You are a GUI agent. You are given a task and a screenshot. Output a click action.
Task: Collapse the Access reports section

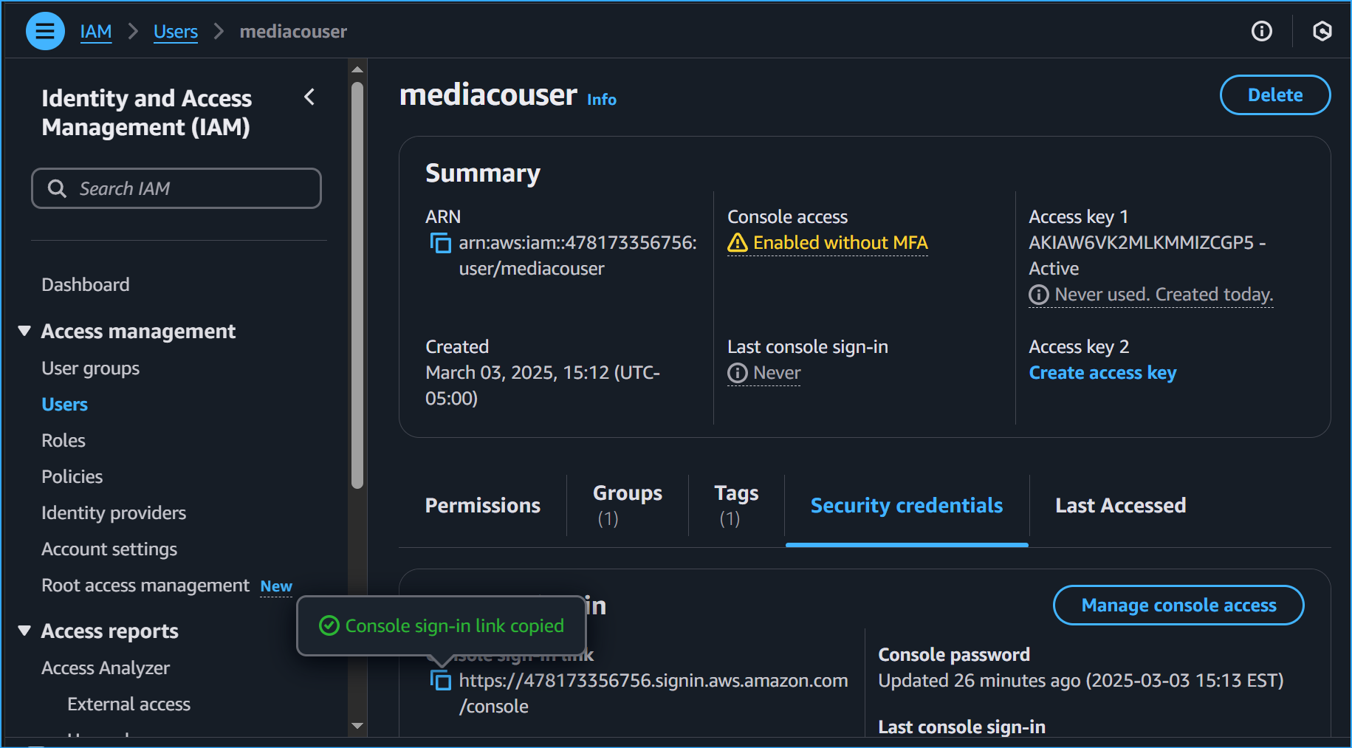coord(24,631)
